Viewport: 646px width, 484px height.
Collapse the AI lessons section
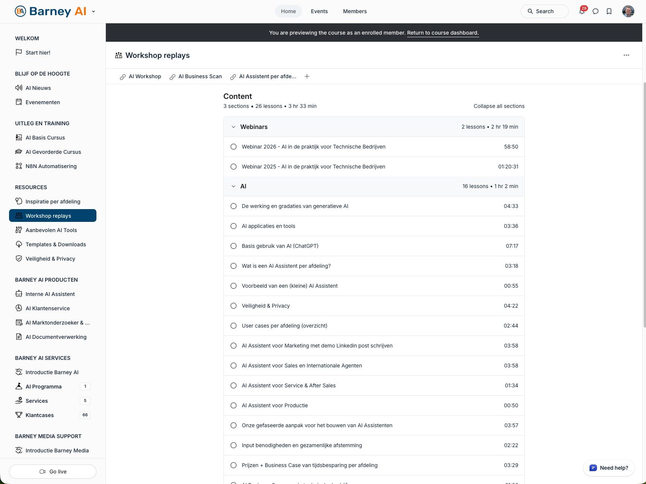234,187
